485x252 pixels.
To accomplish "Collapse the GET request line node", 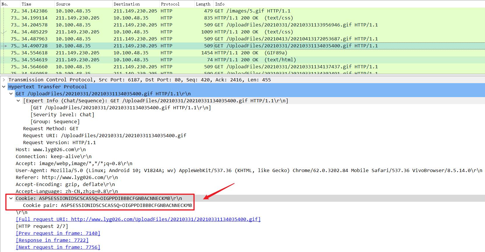I will pos(11,94).
